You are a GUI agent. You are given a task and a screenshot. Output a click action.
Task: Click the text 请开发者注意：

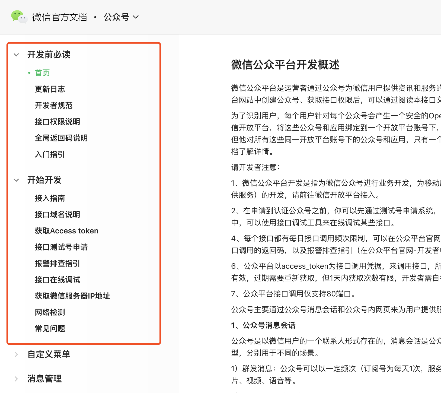(x=256, y=167)
